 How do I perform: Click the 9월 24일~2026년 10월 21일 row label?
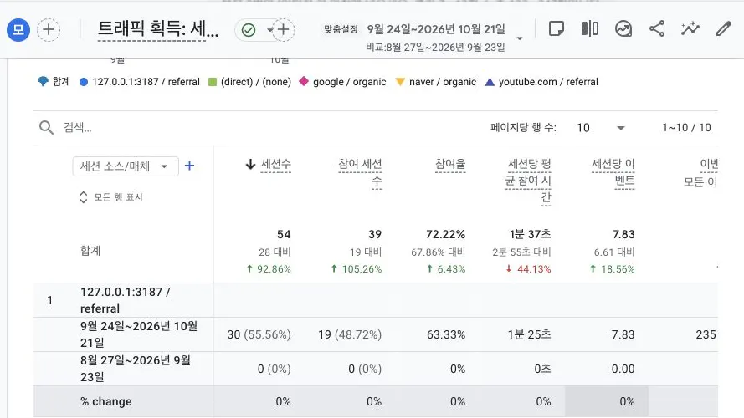(139, 334)
